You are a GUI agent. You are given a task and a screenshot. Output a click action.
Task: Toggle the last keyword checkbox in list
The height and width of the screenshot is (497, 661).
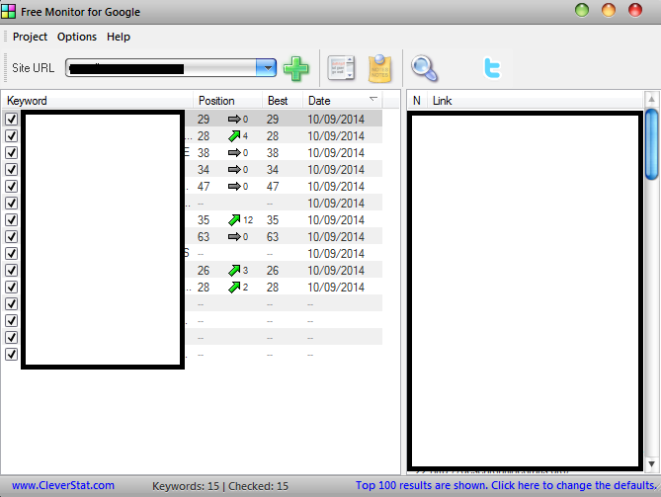click(12, 354)
